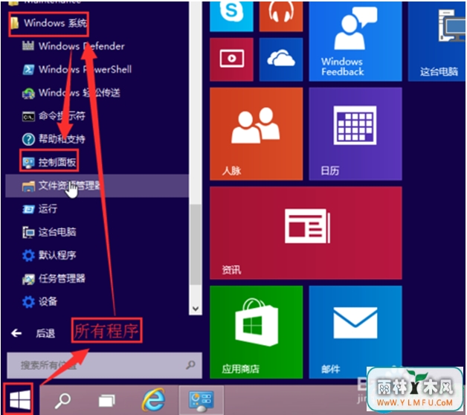467x415 pixels.
Task: Open the taskbar search magnifier icon
Action: 64,399
